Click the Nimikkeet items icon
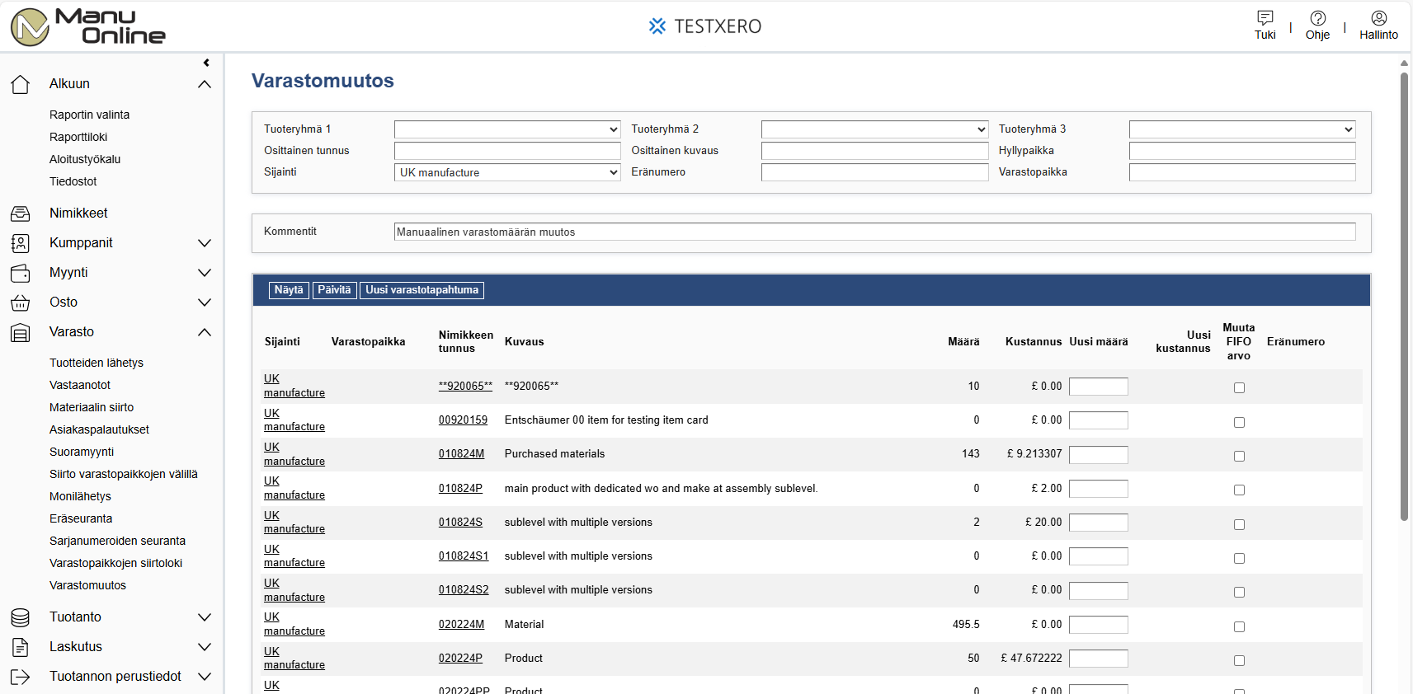 21,213
